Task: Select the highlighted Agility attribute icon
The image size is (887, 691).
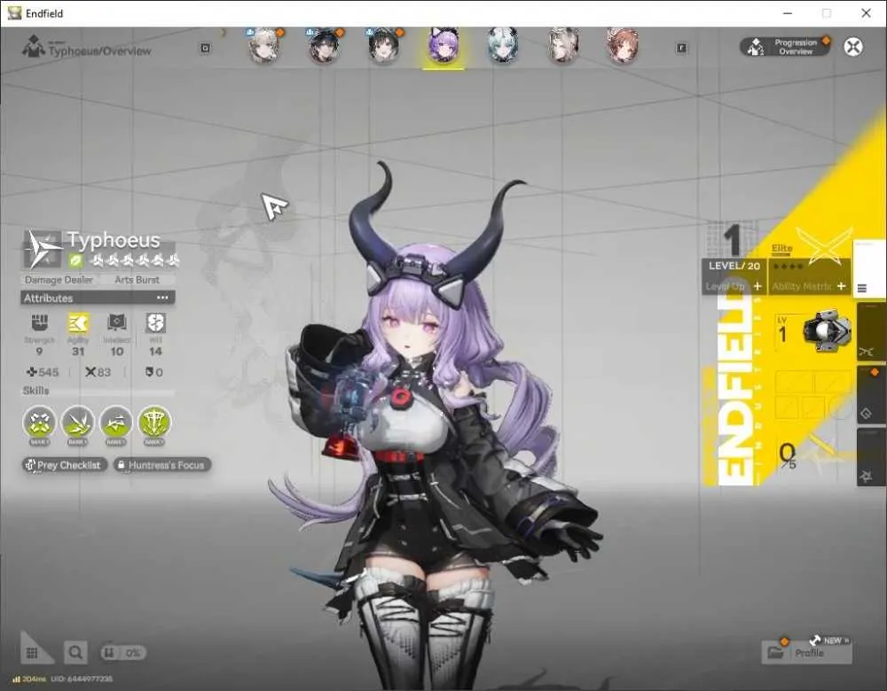Action: click(78, 322)
